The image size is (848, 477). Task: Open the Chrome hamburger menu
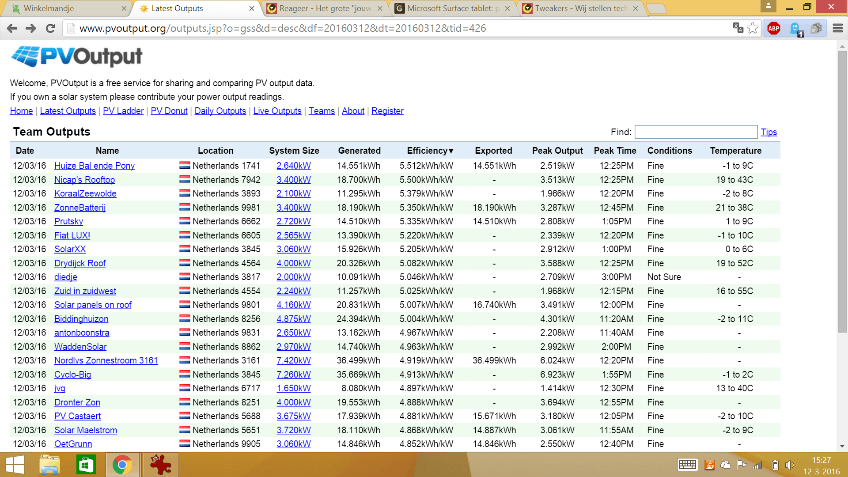click(x=838, y=28)
